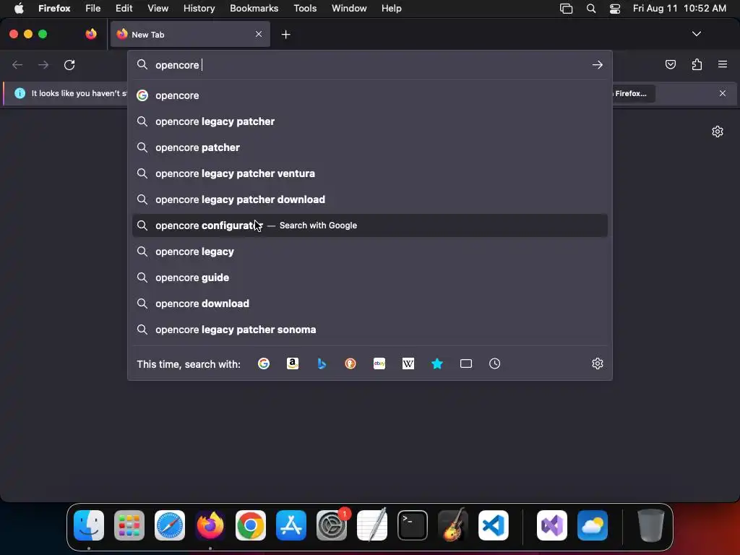The height and width of the screenshot is (555, 740).
Task: Open Terminal from the Dock
Action: [413, 525]
